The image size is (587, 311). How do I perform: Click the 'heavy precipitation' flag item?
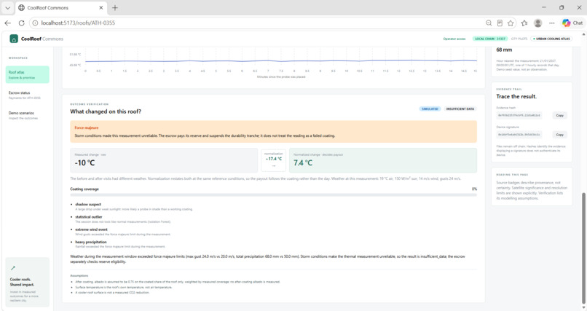pyautogui.click(x=91, y=242)
